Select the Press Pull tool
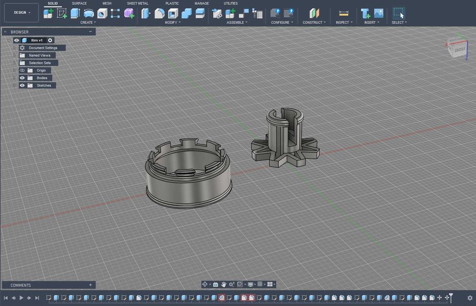This screenshot has height=306, width=476. (x=146, y=13)
